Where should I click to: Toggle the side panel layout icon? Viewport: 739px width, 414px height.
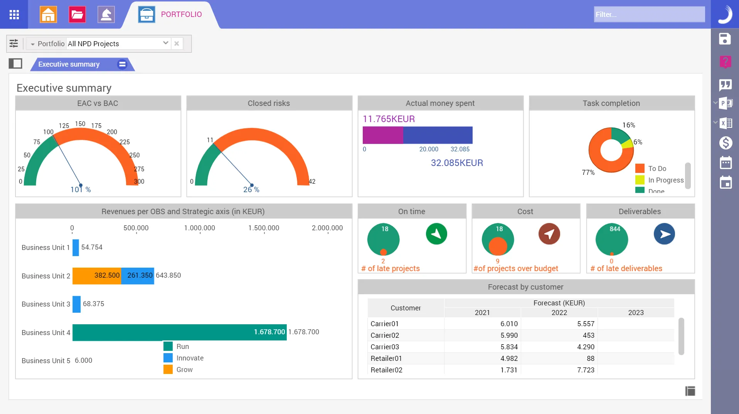(x=15, y=64)
